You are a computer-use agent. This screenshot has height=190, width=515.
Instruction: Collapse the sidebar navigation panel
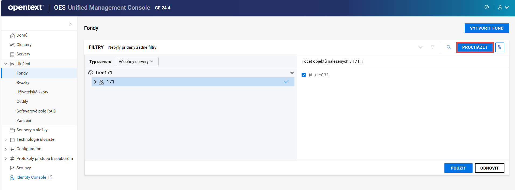(x=71, y=24)
